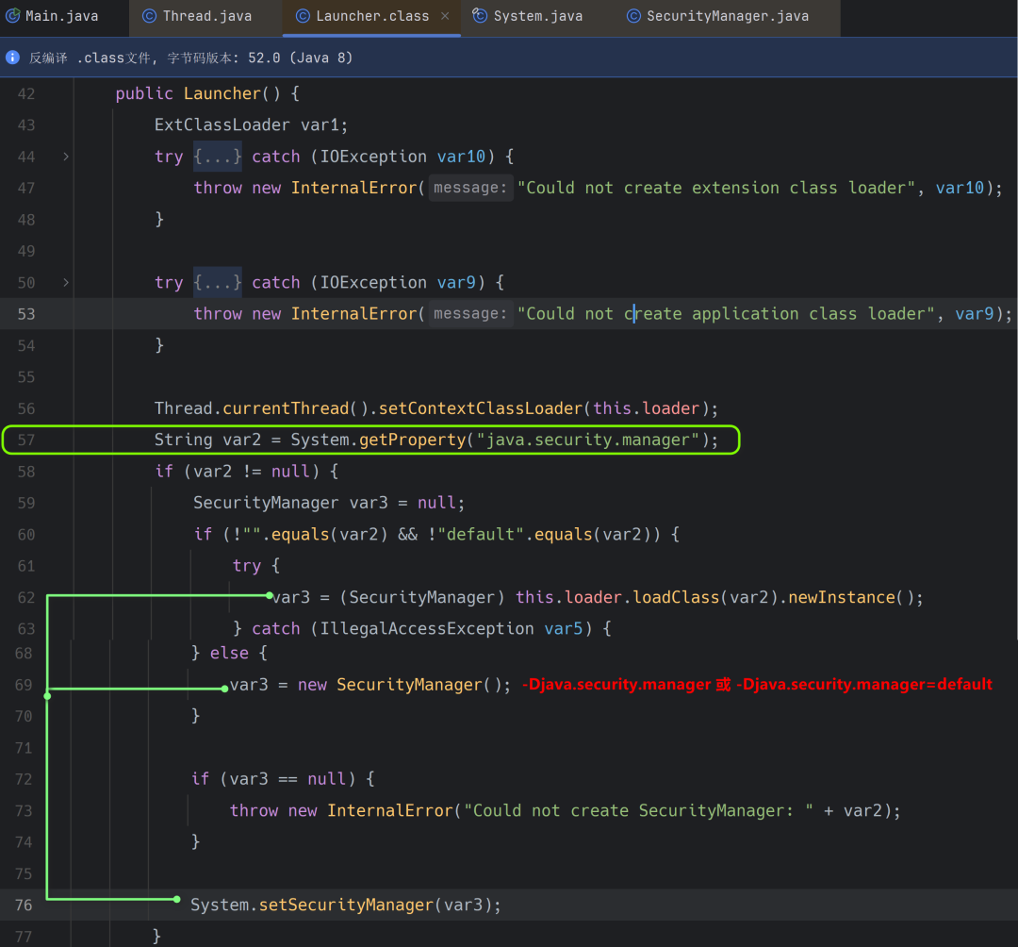Click the decompiled bytecode version banner text
This screenshot has width=1018, height=947.
[190, 58]
